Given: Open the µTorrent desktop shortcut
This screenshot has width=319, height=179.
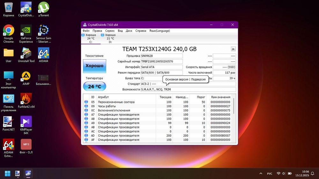Looking at the screenshot, I should point(43,9).
